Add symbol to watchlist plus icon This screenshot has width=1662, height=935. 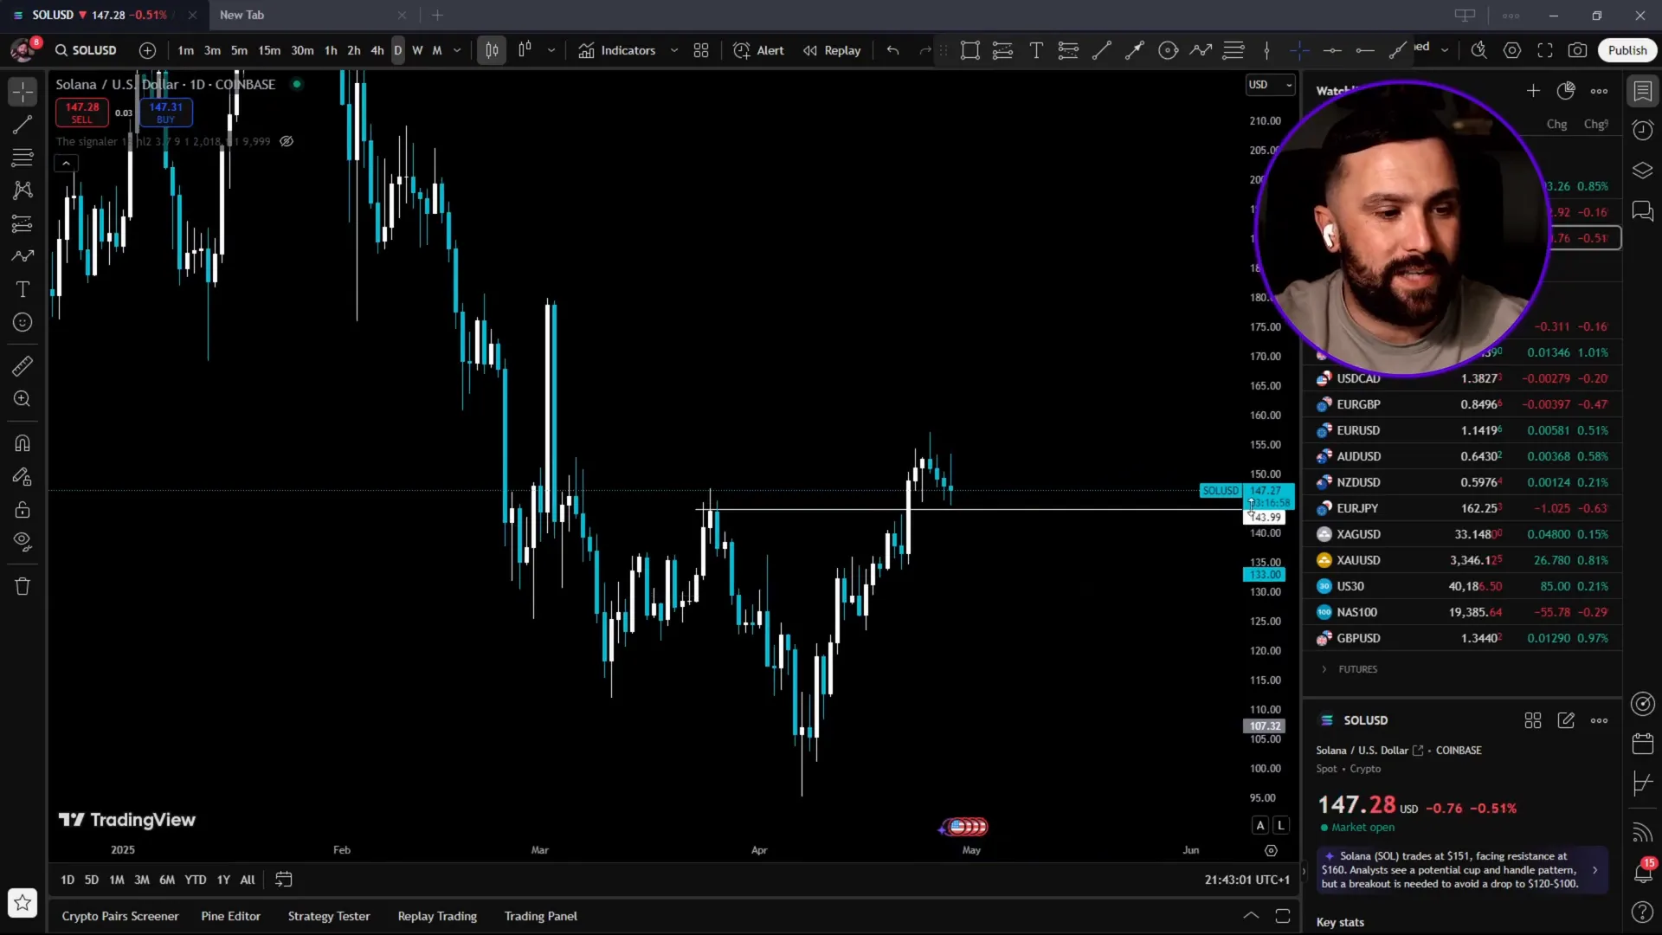point(1533,91)
